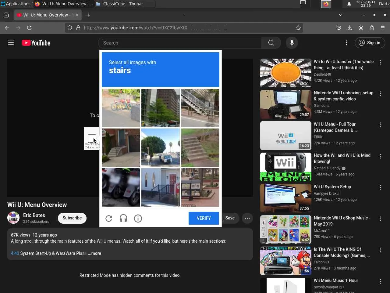Bookmark this page with the star icon
This screenshot has width=390, height=293.
298,28
